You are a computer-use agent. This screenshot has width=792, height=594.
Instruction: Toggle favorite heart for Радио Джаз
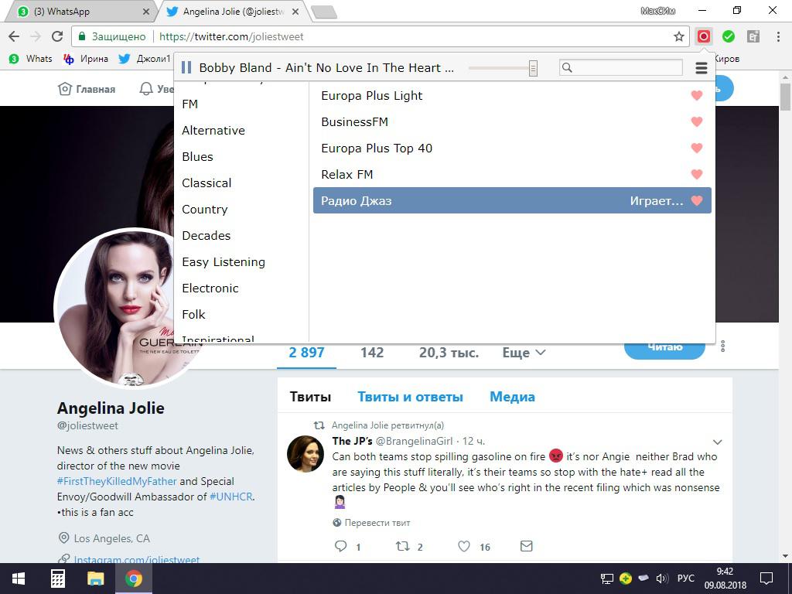697,200
